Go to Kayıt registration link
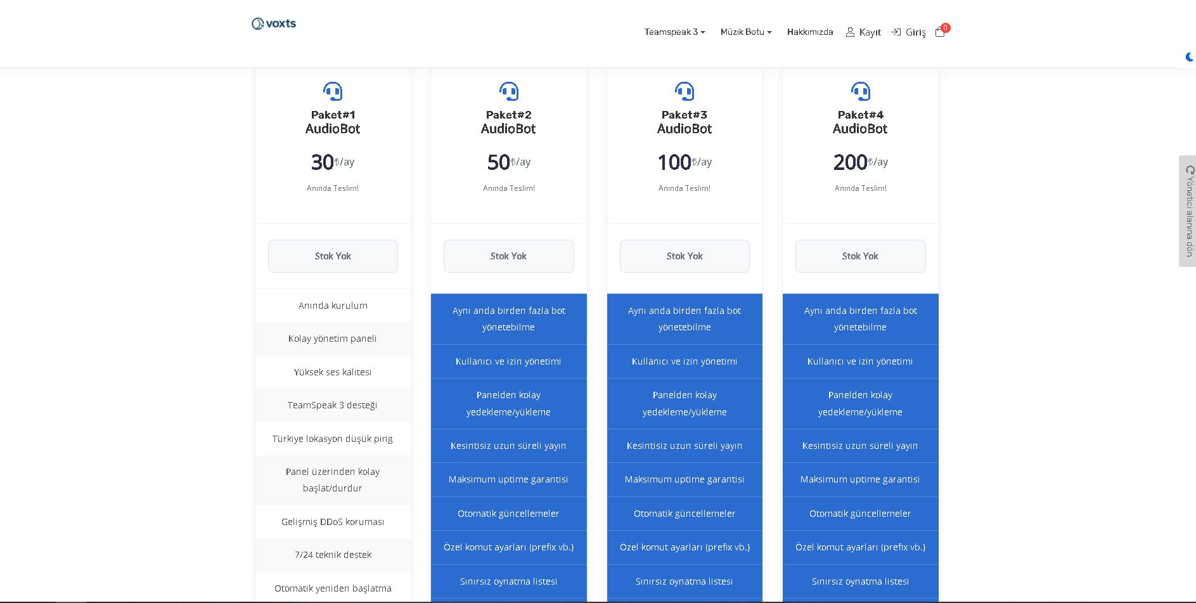Viewport: 1196px width, 603px height. coord(870,32)
